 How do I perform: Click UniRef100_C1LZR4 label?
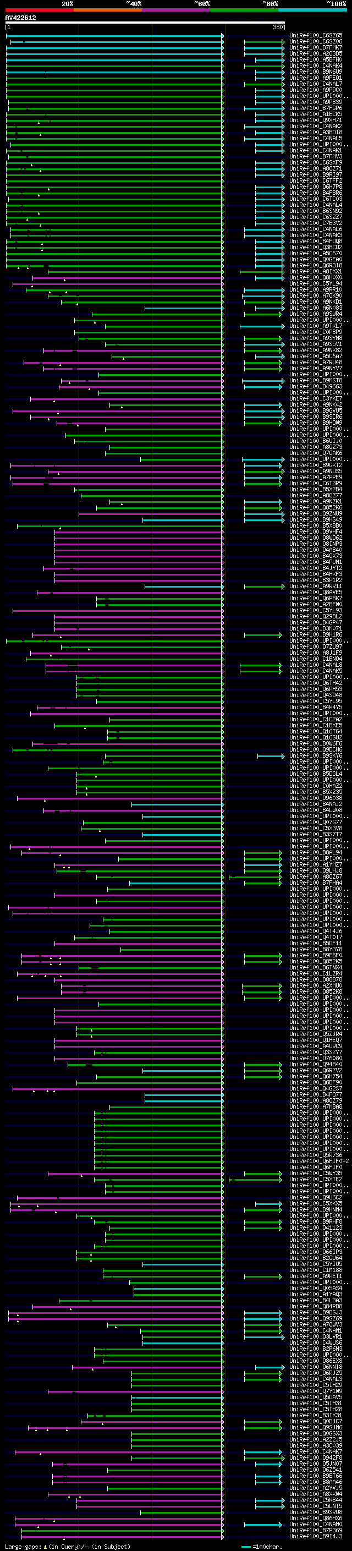tap(316, 974)
